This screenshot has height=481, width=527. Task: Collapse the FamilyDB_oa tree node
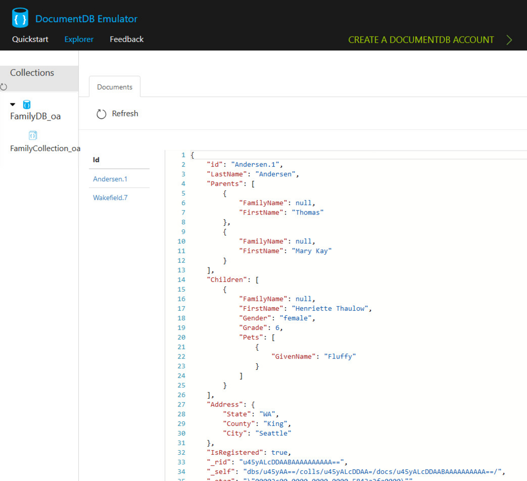coord(12,104)
